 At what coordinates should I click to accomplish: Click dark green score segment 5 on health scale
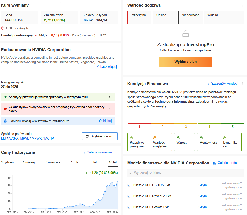coord(233,123)
